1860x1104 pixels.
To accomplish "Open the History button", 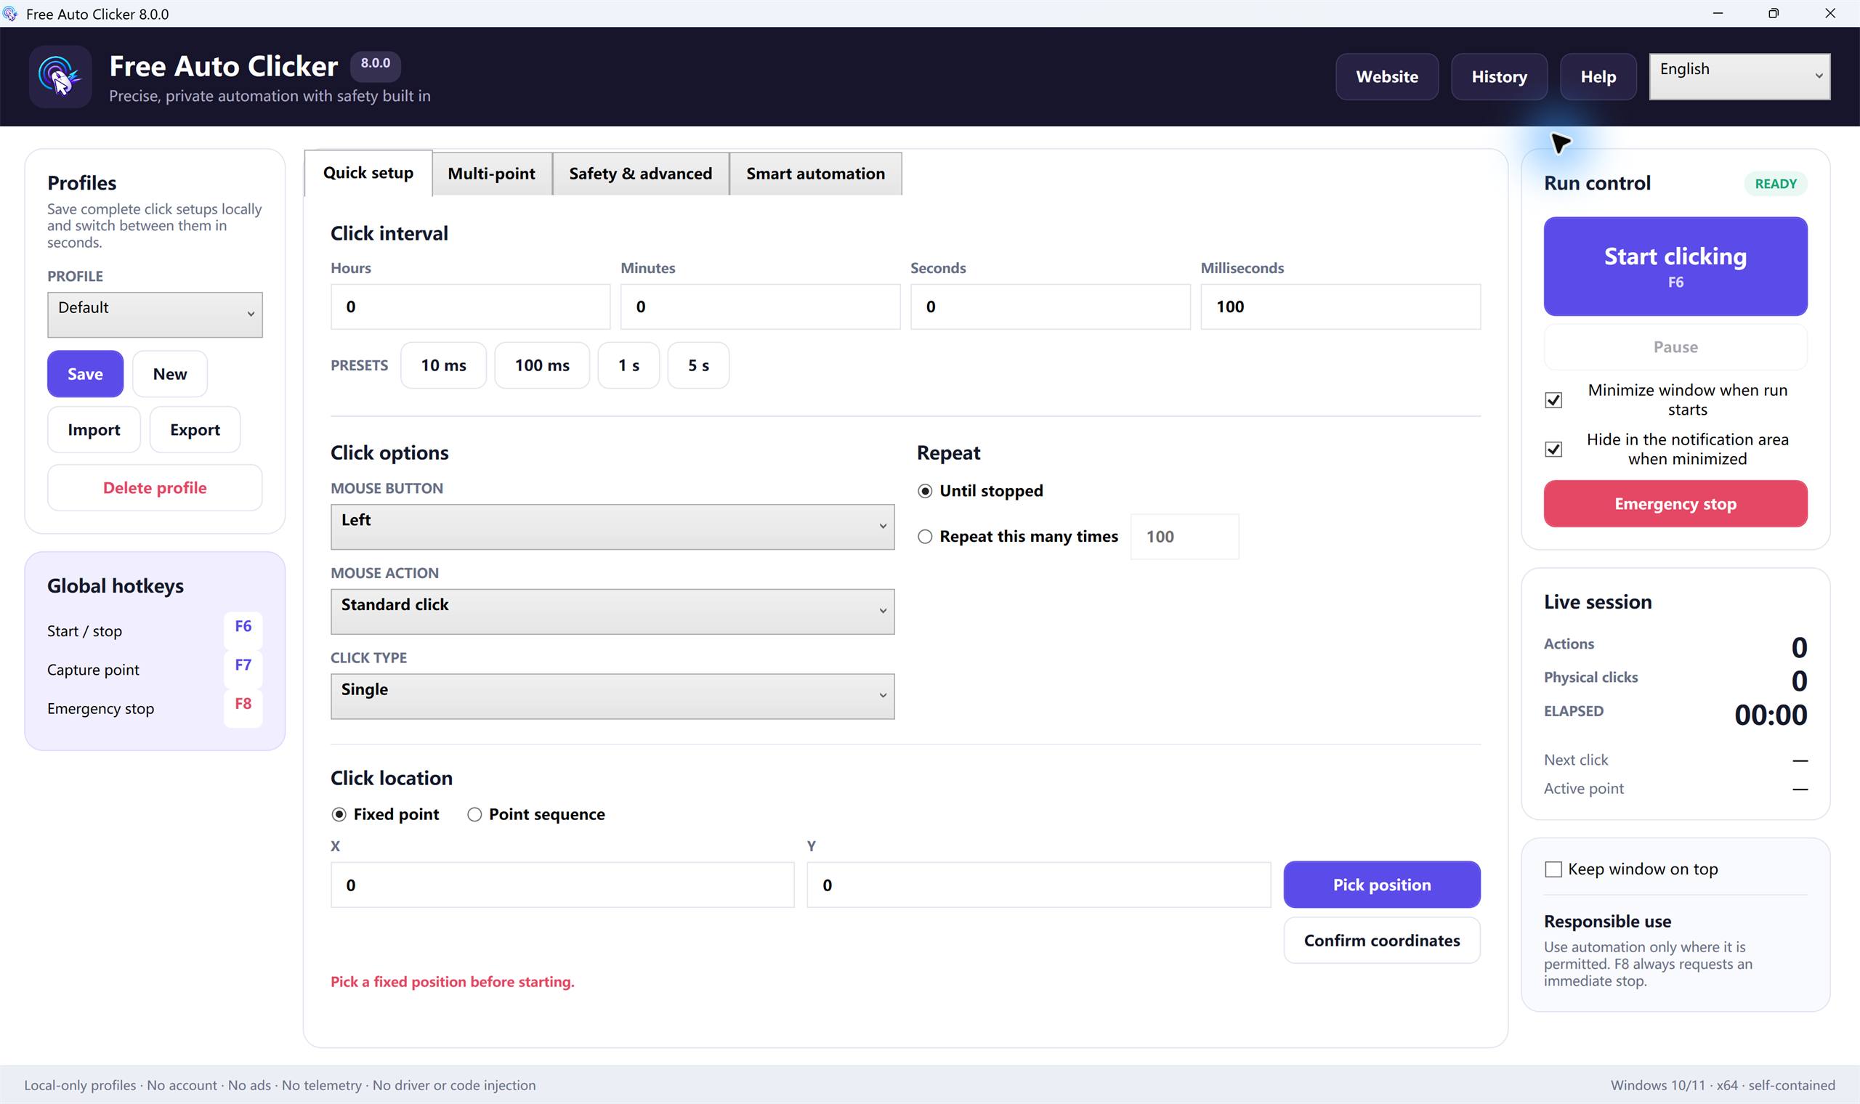I will (x=1499, y=76).
